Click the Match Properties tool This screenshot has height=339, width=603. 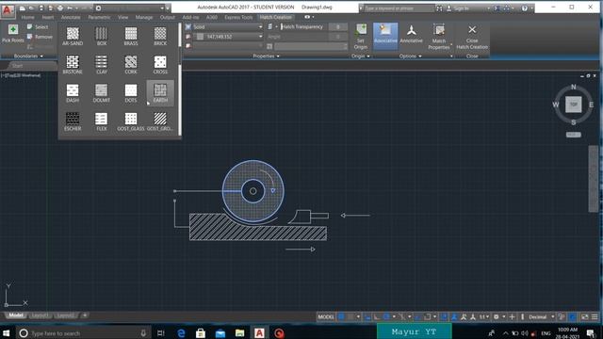click(x=439, y=36)
